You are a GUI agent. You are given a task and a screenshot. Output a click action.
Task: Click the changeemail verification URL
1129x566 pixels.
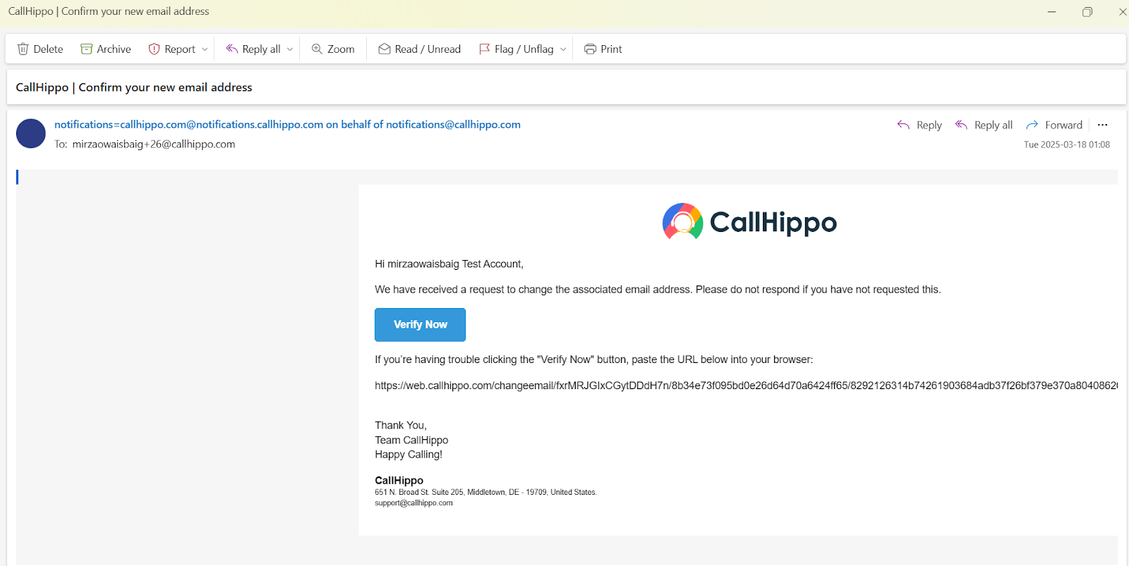click(x=746, y=386)
